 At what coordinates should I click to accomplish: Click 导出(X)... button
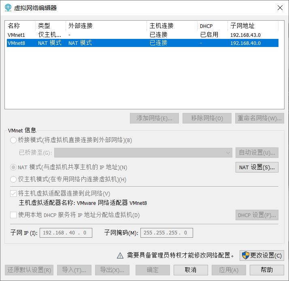tap(112, 270)
